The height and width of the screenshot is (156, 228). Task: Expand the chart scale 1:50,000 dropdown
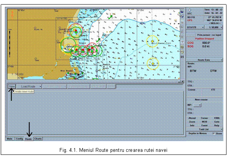pyautogui.click(x=221, y=27)
